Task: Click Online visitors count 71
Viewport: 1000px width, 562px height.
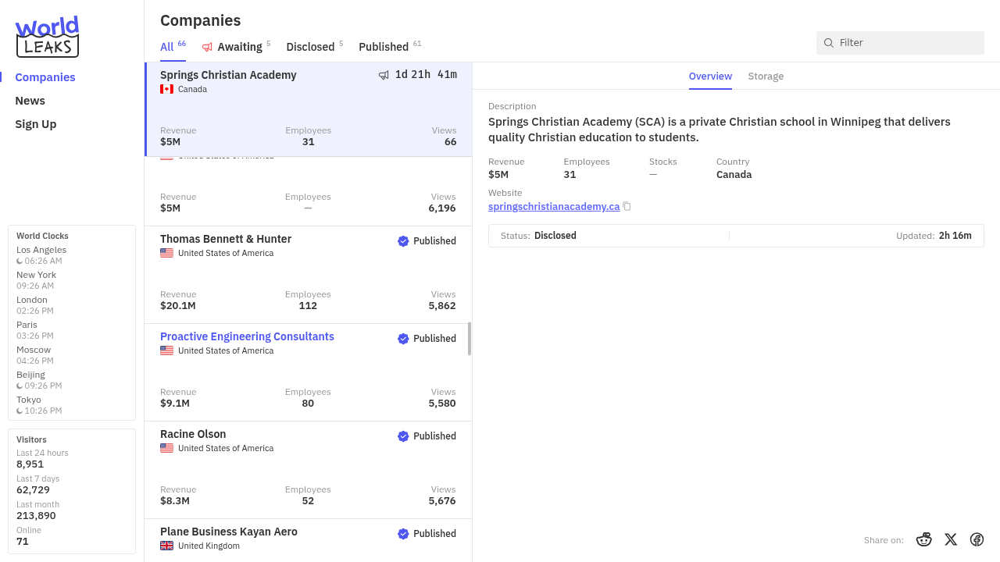Action: pos(23,542)
